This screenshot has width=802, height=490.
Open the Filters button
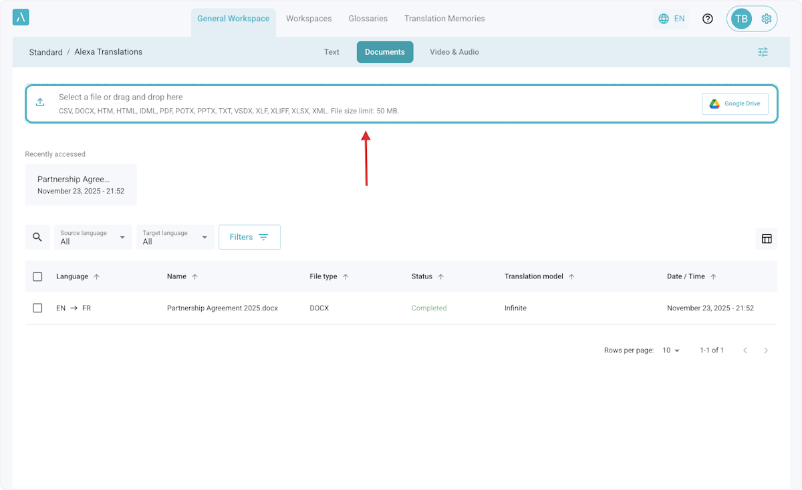(249, 237)
